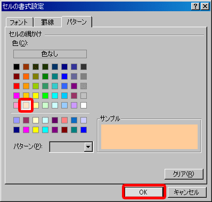This screenshot has height=202, width=212.
Task: Click the 色なし button
Action: click(50, 54)
